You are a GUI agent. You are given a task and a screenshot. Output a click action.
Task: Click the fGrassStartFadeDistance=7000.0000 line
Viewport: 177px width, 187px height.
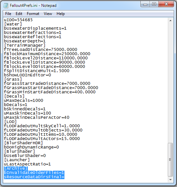coord(47,84)
